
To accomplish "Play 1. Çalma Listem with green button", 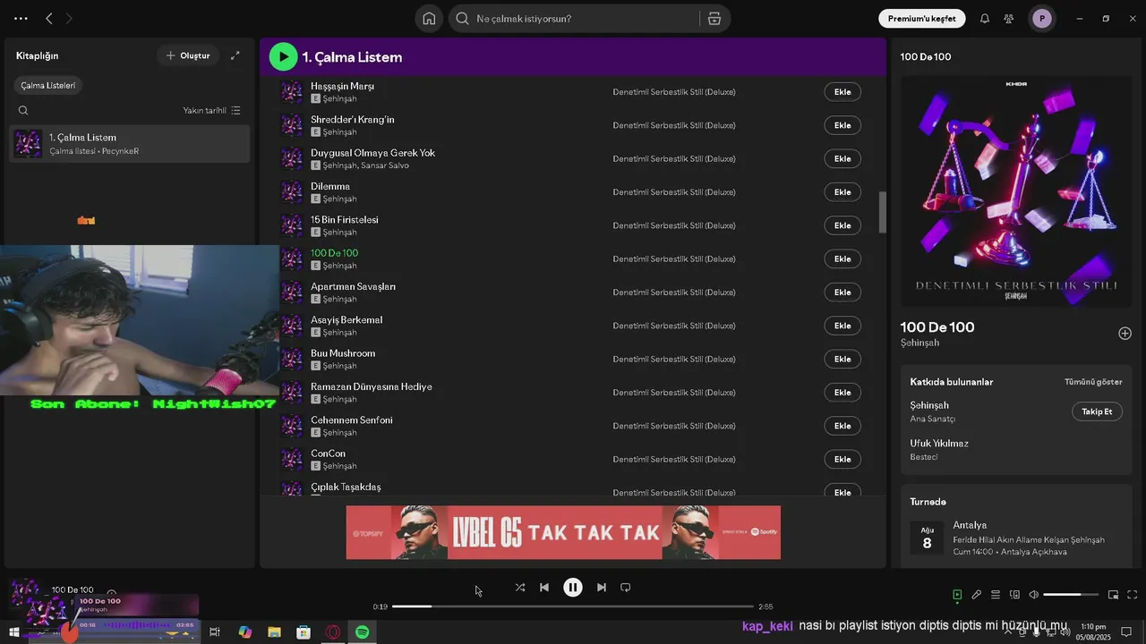I will click(283, 57).
